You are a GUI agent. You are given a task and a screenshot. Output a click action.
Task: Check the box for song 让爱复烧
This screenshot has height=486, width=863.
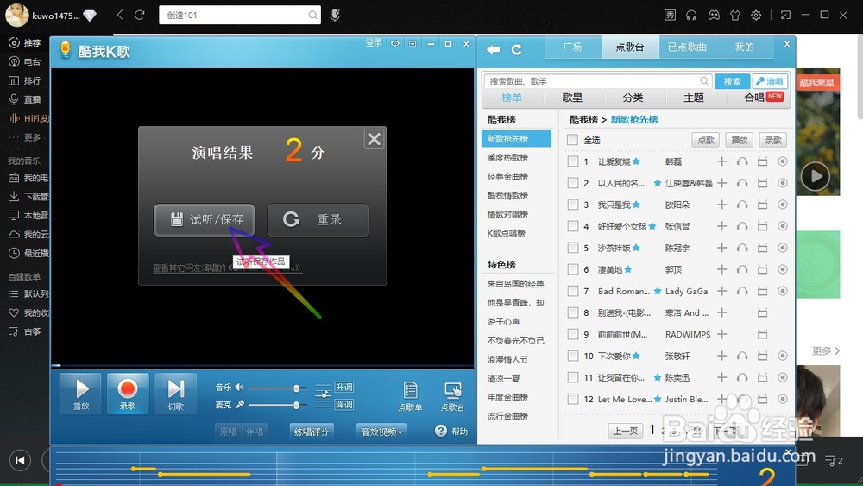pyautogui.click(x=573, y=161)
